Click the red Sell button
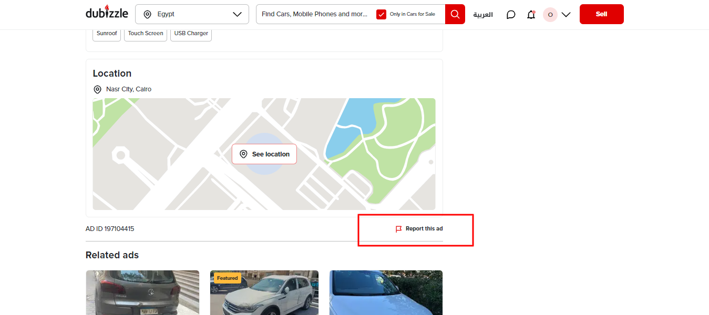Image resolution: width=709 pixels, height=315 pixels. (601, 14)
